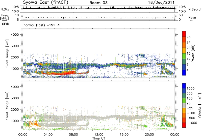Click the '04:00' time tick label
This screenshot has width=202, height=140.
tap(48, 135)
